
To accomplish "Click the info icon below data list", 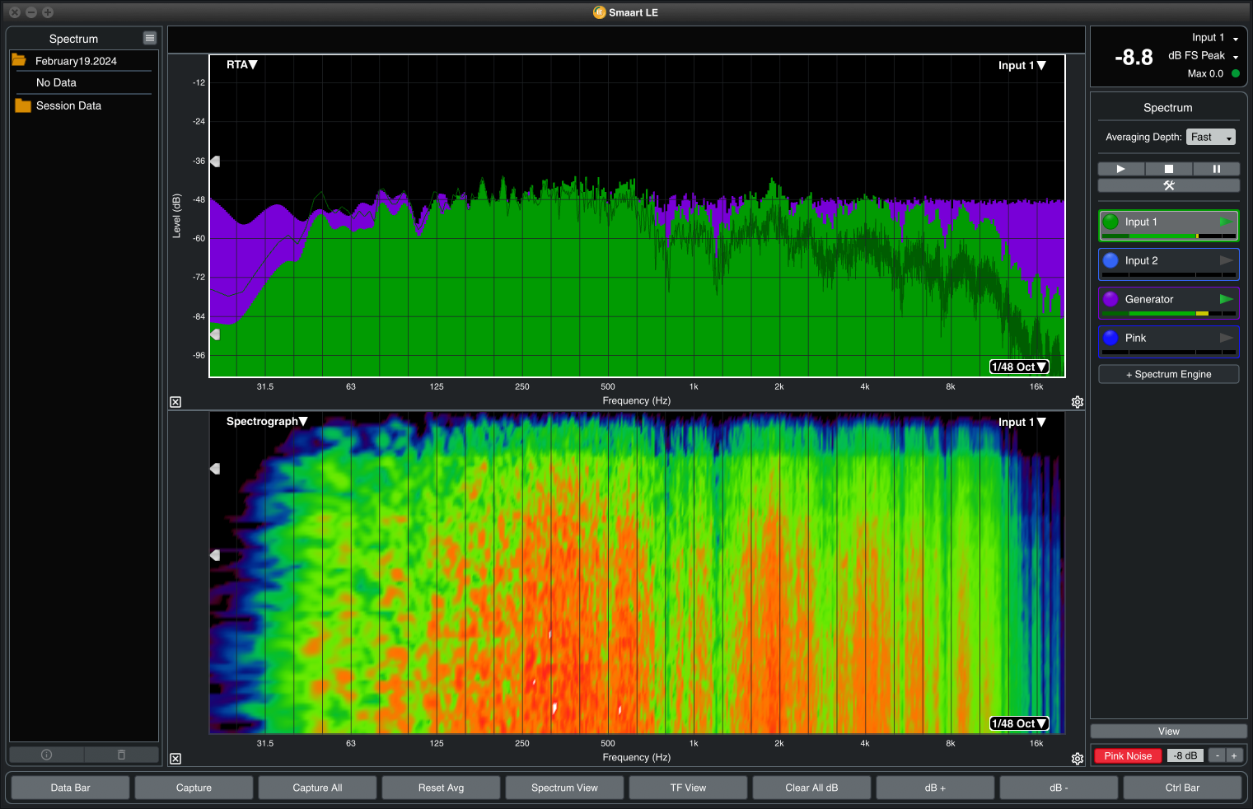I will tap(46, 755).
